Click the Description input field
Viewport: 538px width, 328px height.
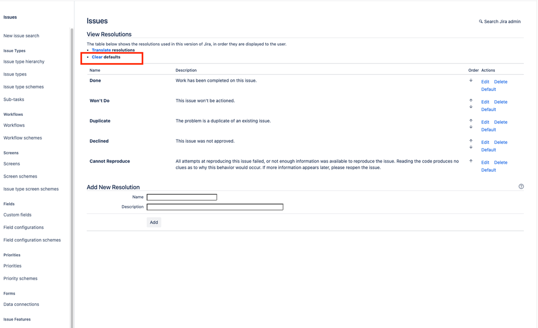pyautogui.click(x=215, y=206)
